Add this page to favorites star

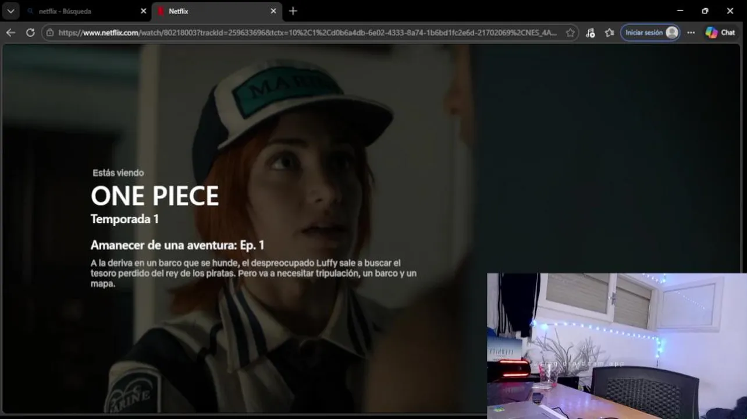570,33
